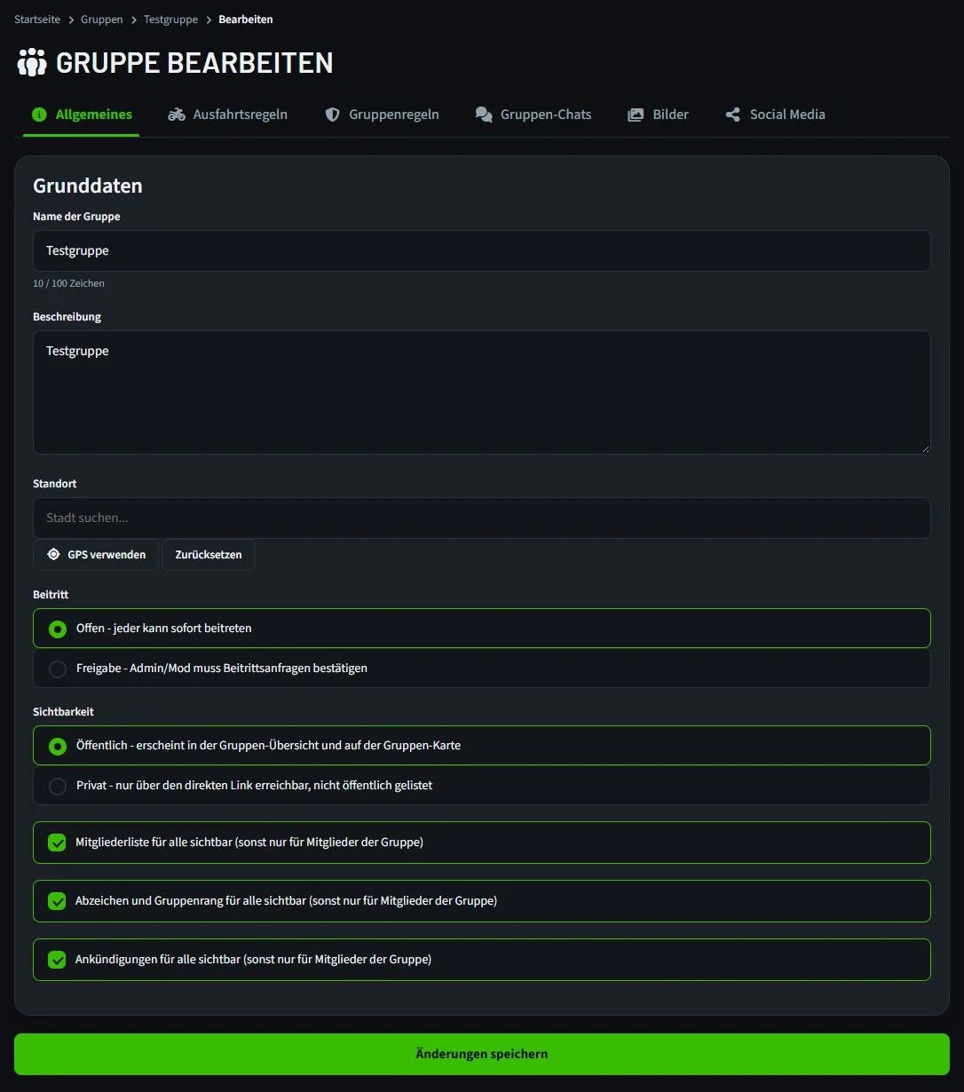
Task: Click the motorcycle icon for Ausfahrtsregeln
Action: pos(177,115)
